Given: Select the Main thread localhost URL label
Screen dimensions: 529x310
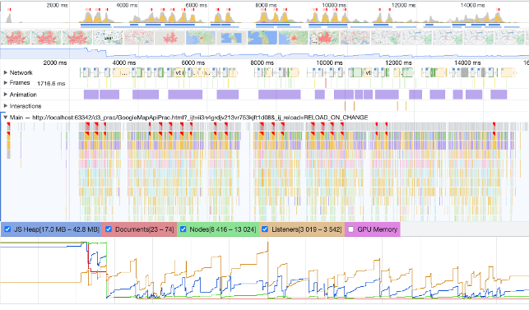Looking at the screenshot, I should coord(200,118).
